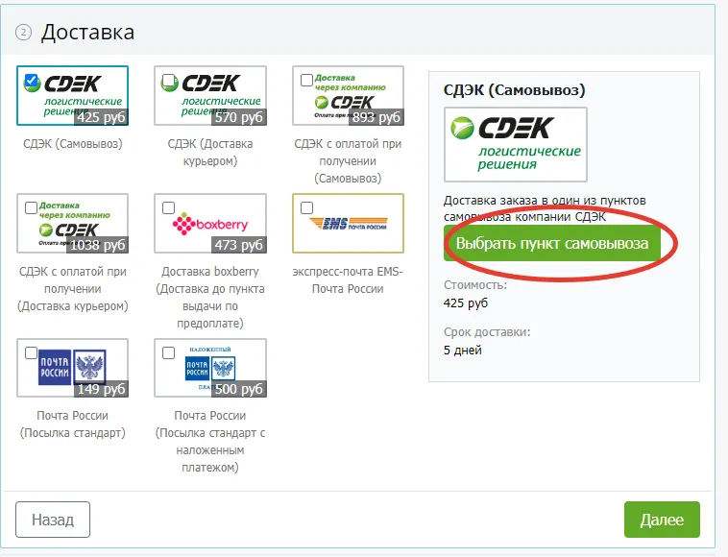The width and height of the screenshot is (728, 557).
Task: Choose the EMS Почта России logo
Action: click(x=348, y=224)
